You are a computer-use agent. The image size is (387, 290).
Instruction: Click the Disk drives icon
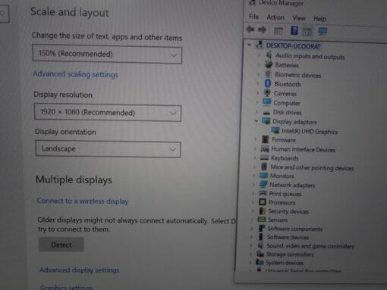[x=266, y=112]
